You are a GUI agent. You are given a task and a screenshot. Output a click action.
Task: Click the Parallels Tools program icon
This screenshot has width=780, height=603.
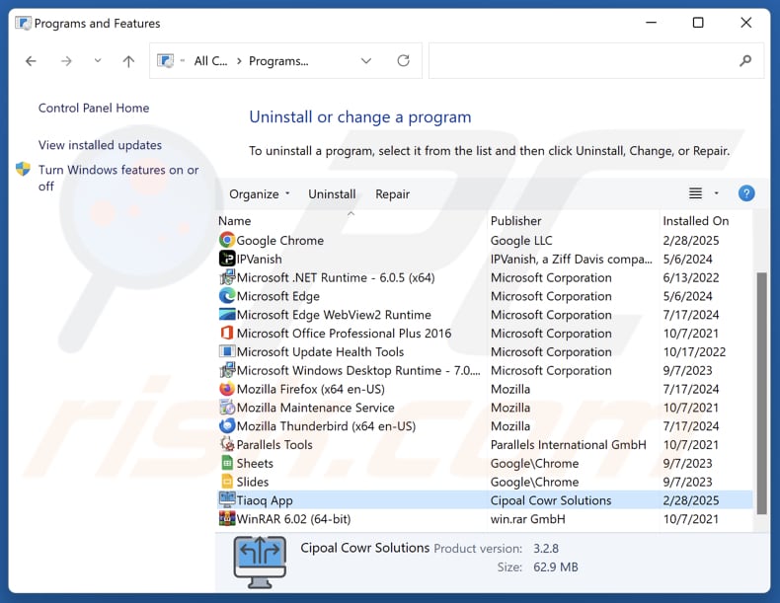[x=227, y=444]
